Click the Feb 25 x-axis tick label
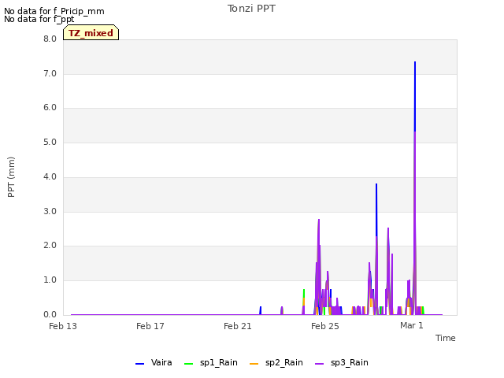This screenshot has height=378, width=504. point(325,326)
